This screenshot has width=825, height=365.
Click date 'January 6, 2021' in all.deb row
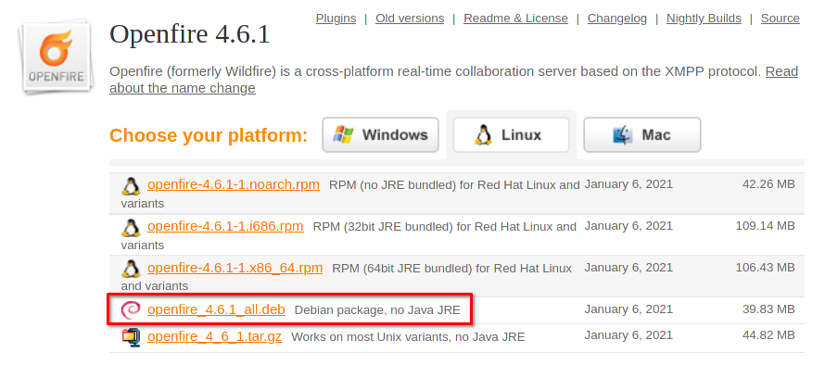tap(628, 309)
